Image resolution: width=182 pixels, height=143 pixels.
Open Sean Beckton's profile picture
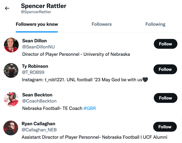click(x=11, y=99)
